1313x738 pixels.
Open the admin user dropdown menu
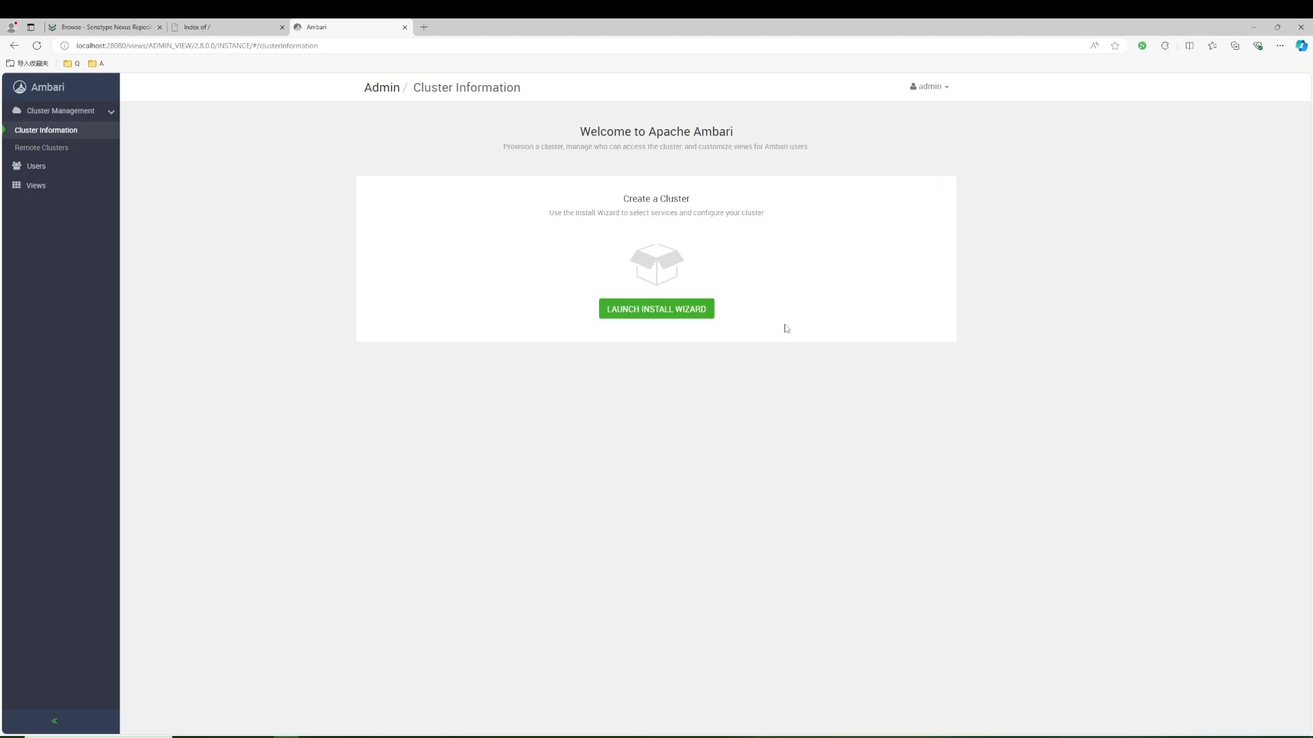pos(929,85)
